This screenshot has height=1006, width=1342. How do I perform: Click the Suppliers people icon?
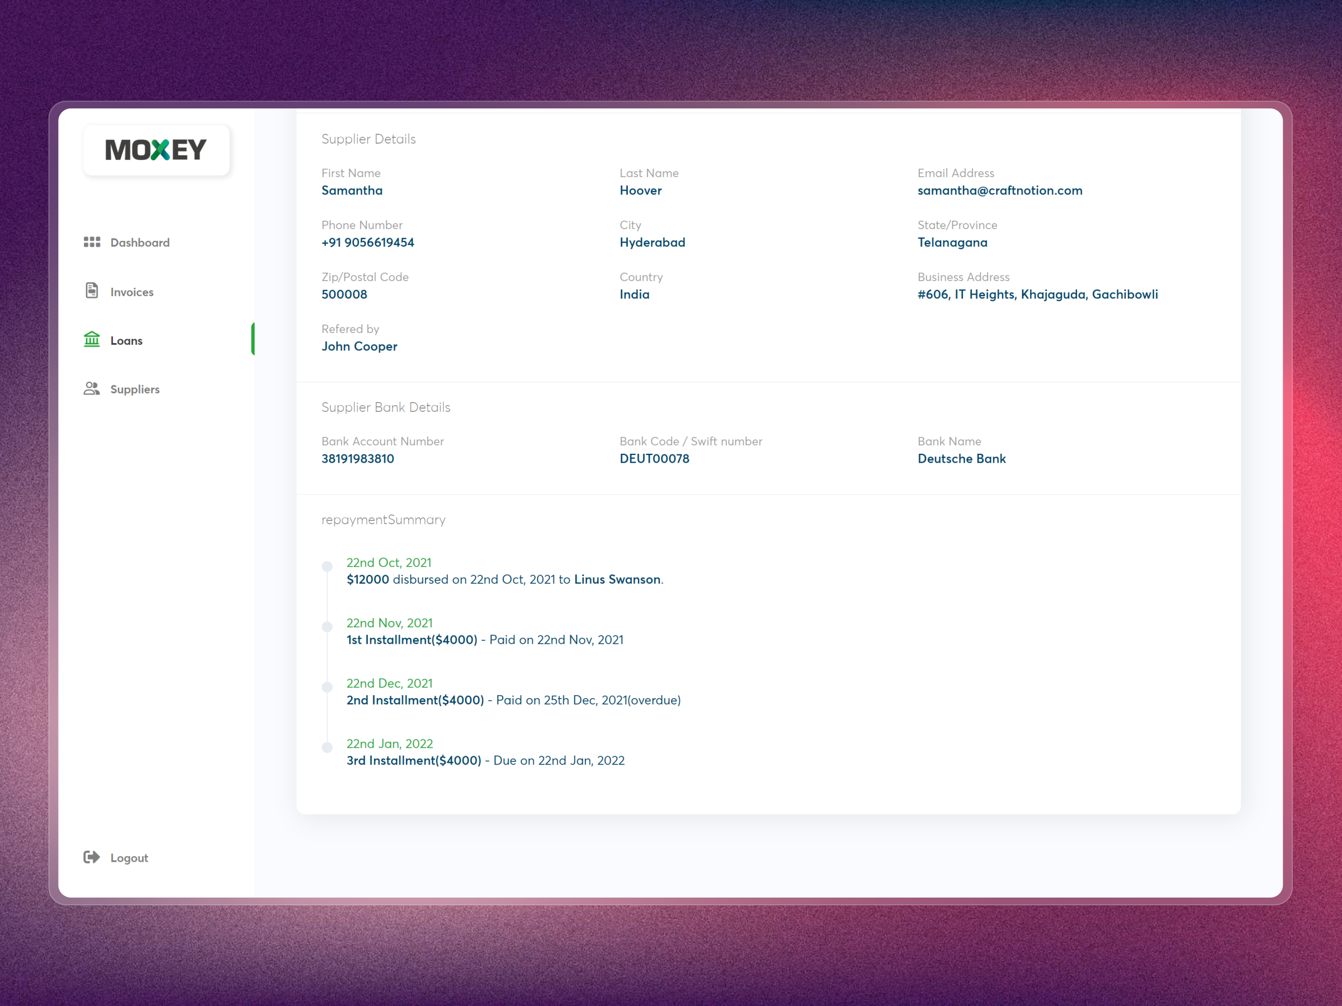click(92, 388)
